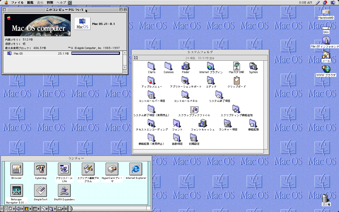Open the ランチャー項目 folder

(228, 123)
